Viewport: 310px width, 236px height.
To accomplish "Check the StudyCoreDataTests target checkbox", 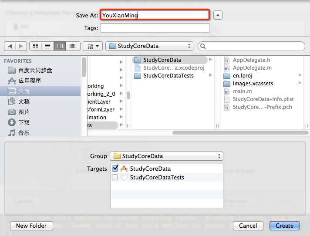I will 115,177.
